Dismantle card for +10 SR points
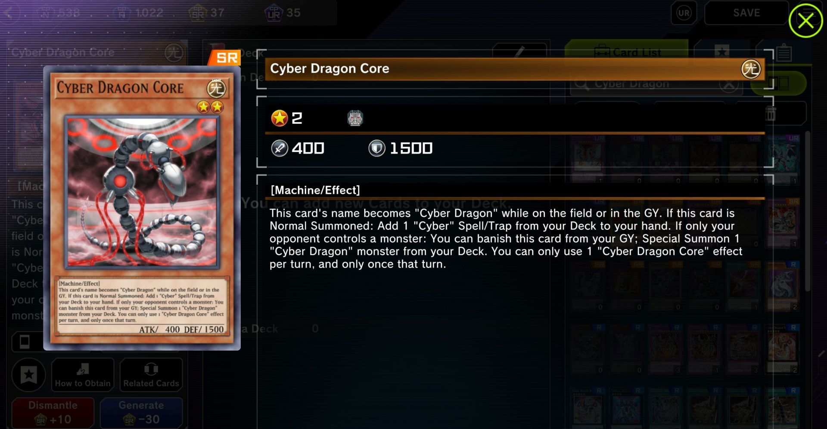This screenshot has height=429, width=827. (x=53, y=413)
